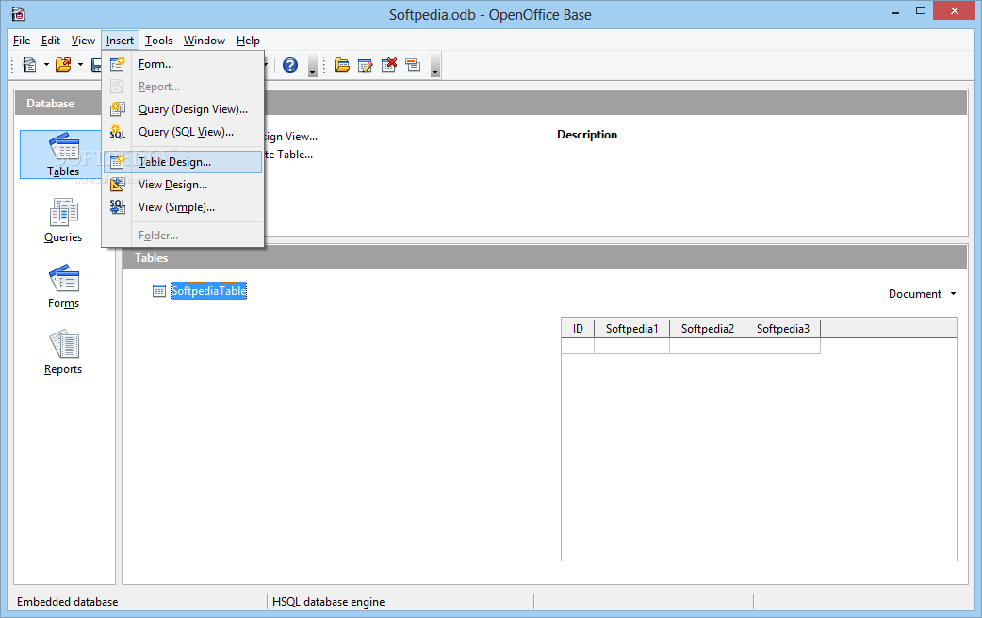Screen dimensions: 982x618
Task: Click the Description label
Action: click(x=587, y=135)
